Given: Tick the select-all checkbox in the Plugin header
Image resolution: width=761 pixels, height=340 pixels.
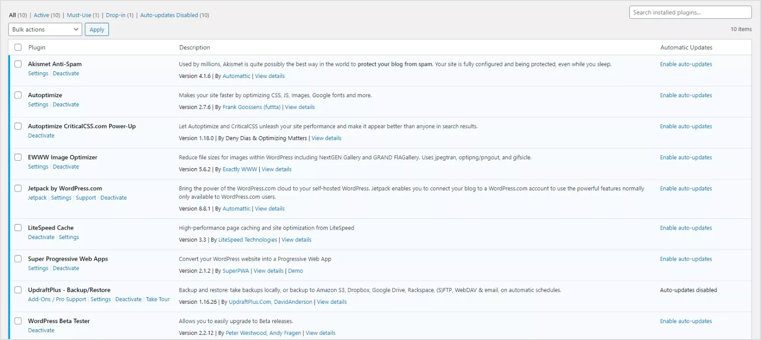Looking at the screenshot, I should click(18, 47).
